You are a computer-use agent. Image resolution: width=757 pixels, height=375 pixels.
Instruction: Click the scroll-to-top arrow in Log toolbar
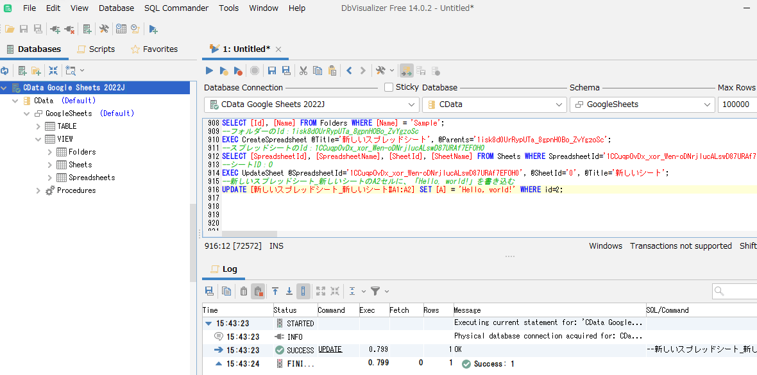click(275, 290)
